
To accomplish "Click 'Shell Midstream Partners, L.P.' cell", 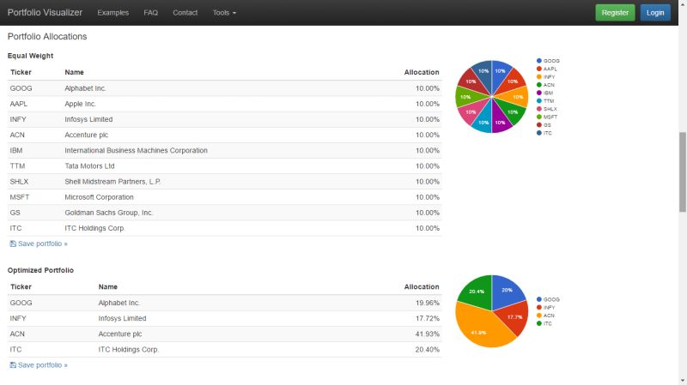I will coord(112,182).
